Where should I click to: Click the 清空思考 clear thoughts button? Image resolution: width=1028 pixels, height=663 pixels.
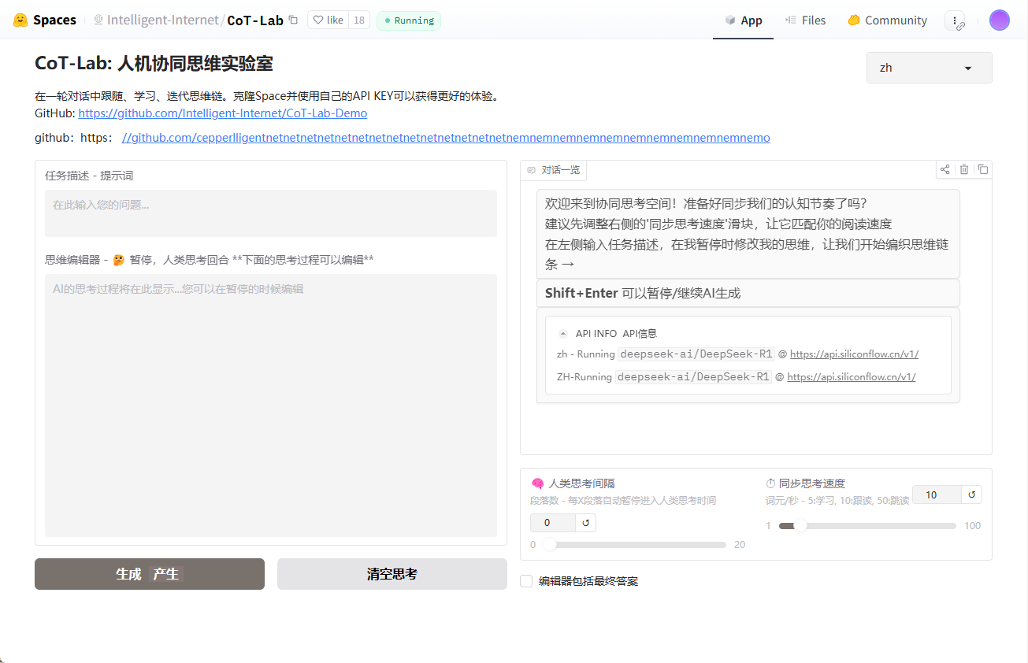pos(392,574)
